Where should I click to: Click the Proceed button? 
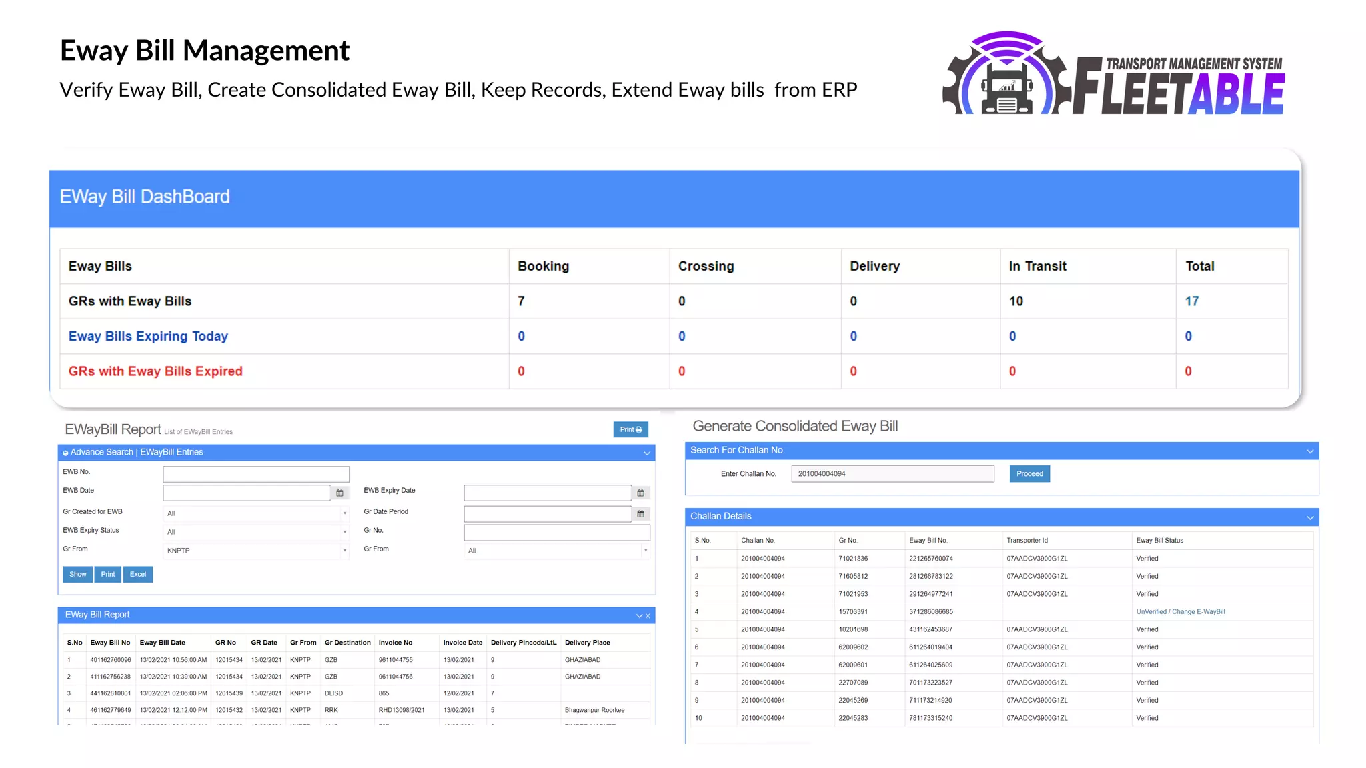tap(1029, 474)
